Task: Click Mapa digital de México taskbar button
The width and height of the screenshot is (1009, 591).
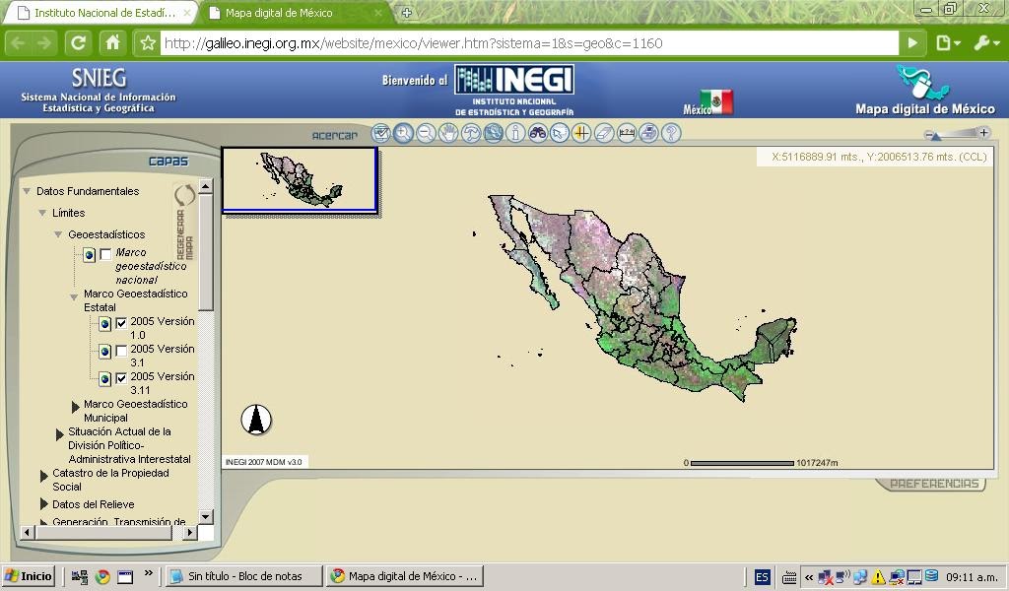Action: [x=405, y=576]
